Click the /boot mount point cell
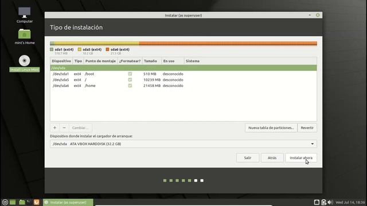Viewport: 367px width, 206px height. (x=89, y=74)
